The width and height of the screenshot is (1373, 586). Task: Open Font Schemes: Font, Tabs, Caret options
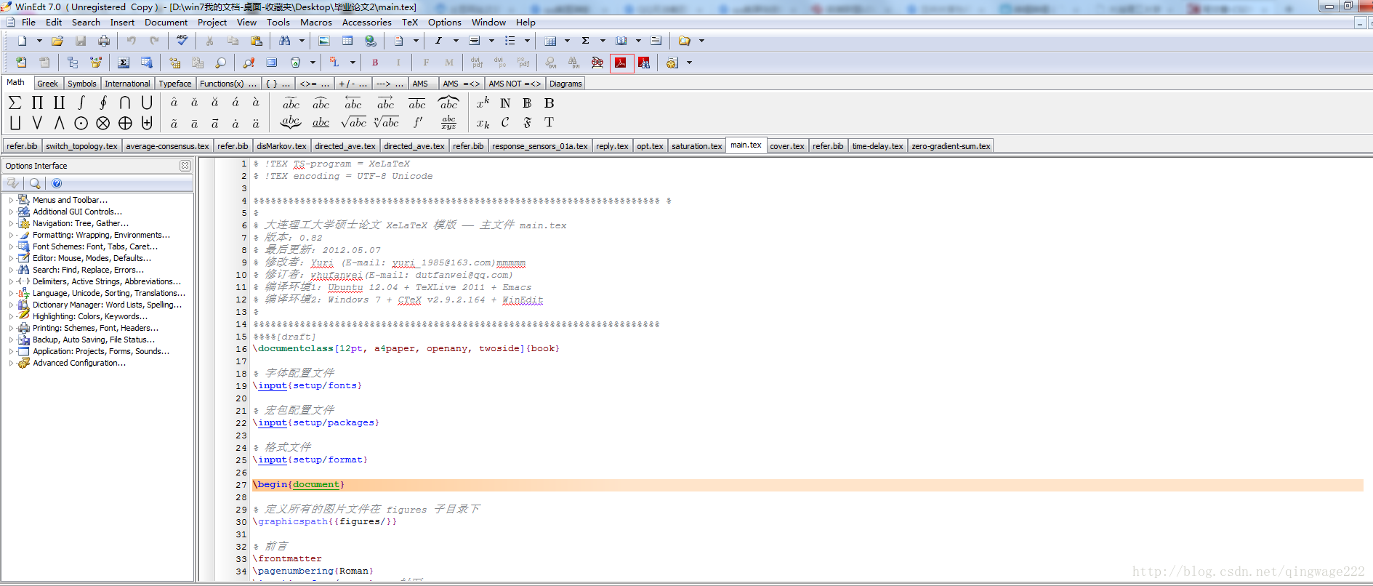tap(94, 246)
